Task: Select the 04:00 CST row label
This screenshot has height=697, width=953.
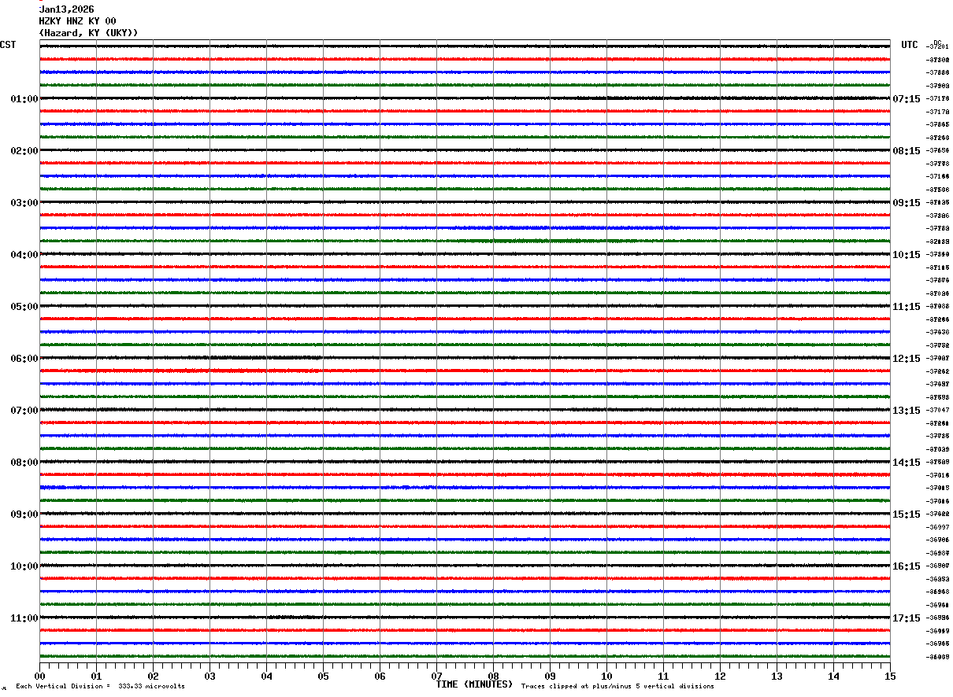Action: click(x=24, y=255)
